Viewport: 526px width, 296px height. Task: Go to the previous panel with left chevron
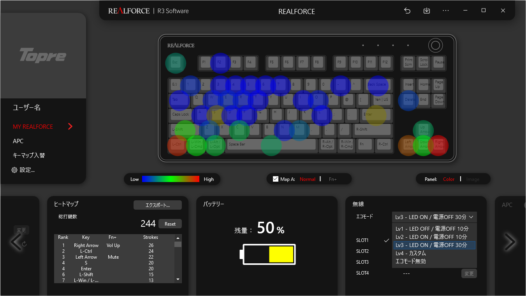pyautogui.click(x=16, y=242)
